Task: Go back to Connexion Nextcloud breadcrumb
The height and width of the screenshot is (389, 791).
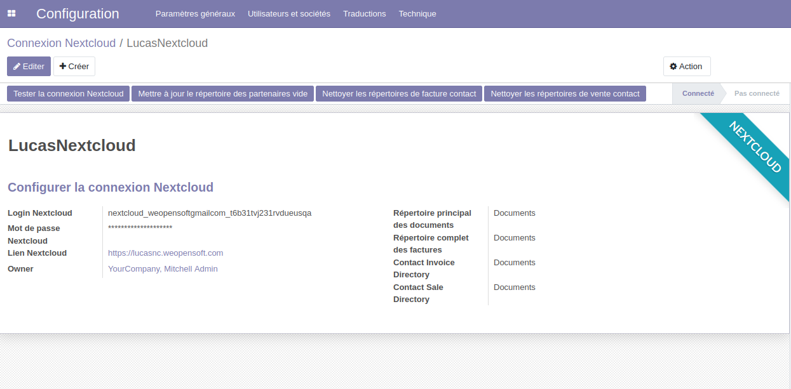Action: tap(62, 43)
